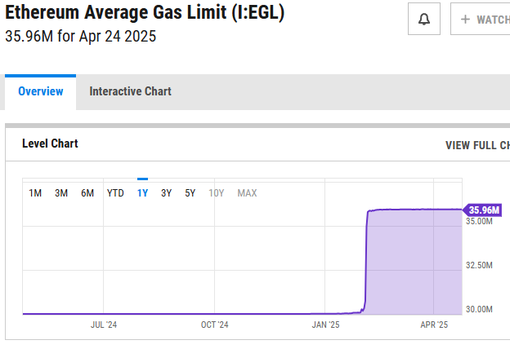
Task: Choose the 10Y range option
Action: (x=217, y=193)
